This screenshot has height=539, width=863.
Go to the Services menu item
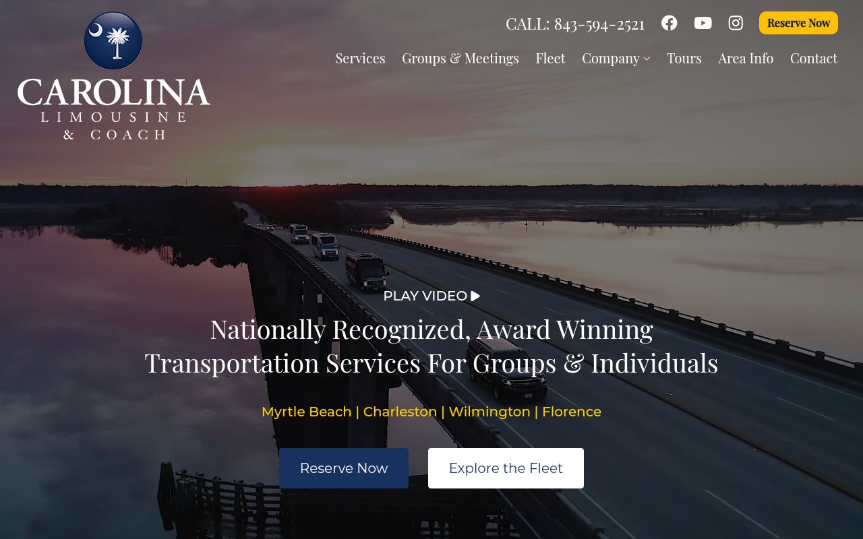coord(360,58)
